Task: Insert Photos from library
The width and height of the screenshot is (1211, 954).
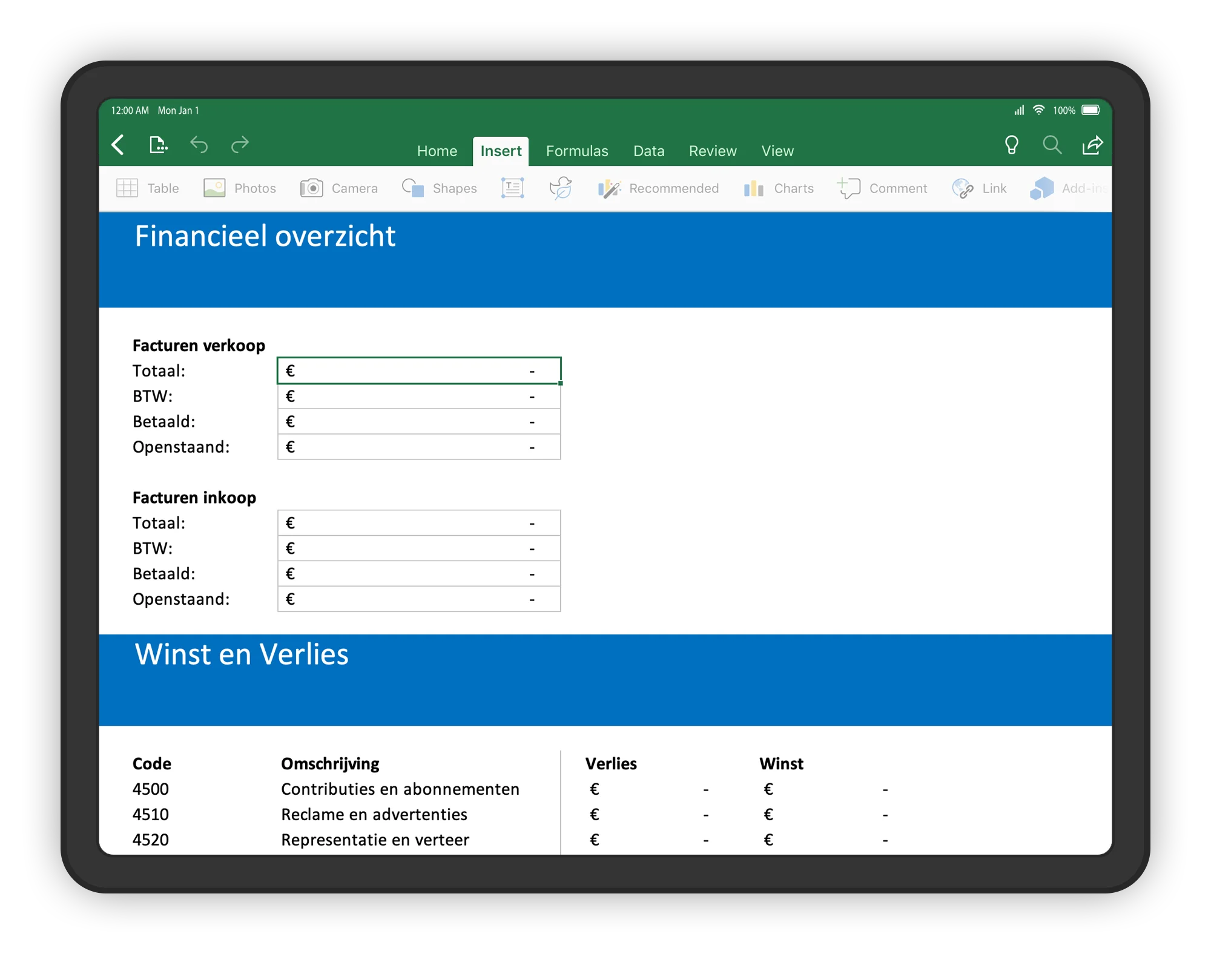Action: [x=239, y=188]
